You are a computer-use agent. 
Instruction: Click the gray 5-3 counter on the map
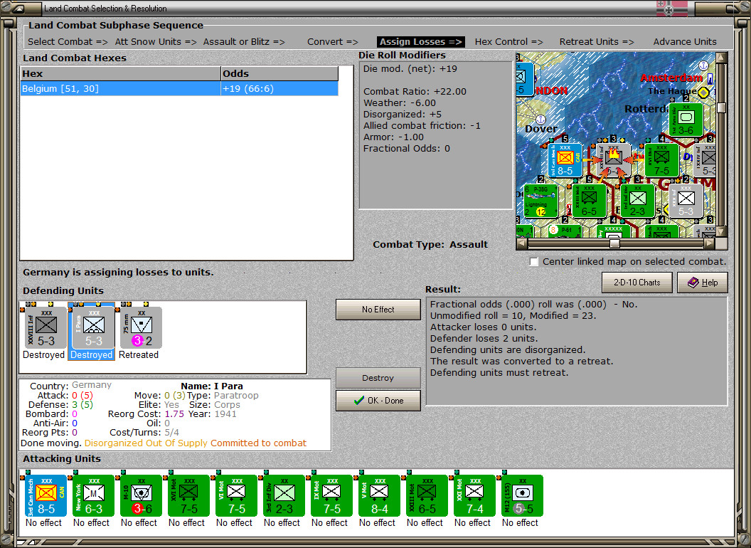point(686,201)
